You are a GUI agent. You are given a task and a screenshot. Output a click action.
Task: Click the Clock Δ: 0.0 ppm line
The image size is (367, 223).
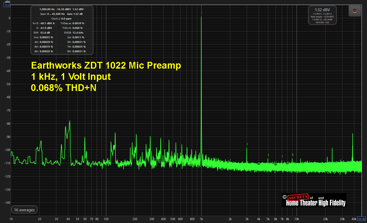[61, 18]
